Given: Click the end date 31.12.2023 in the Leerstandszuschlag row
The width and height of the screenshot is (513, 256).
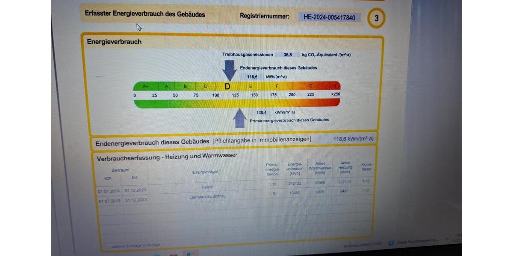Looking at the screenshot, I should [x=136, y=200].
